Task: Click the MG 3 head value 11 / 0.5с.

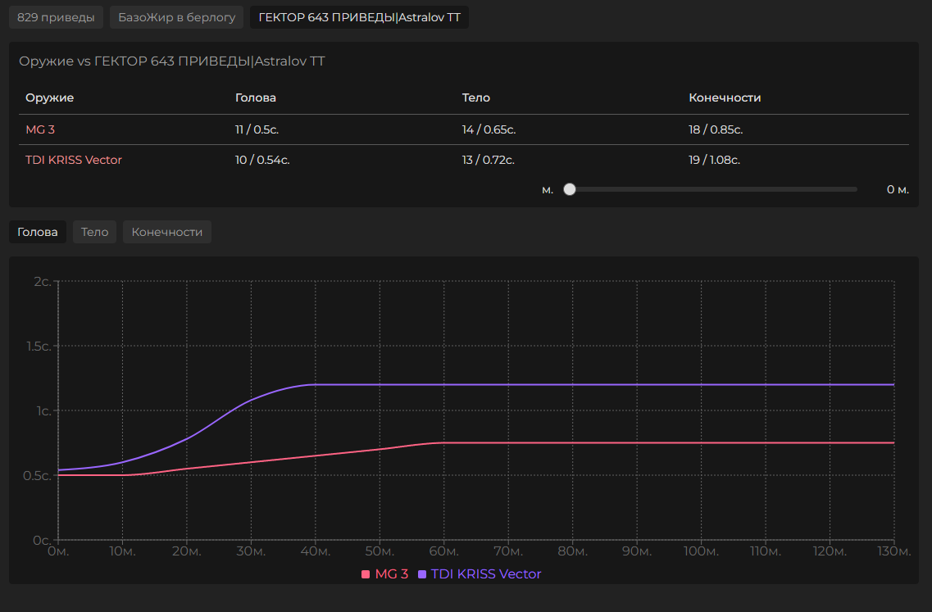Action: point(262,129)
